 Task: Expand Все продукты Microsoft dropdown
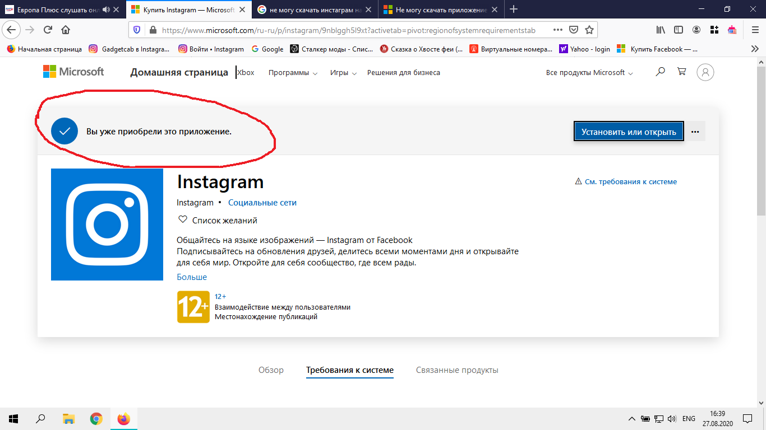click(x=589, y=73)
